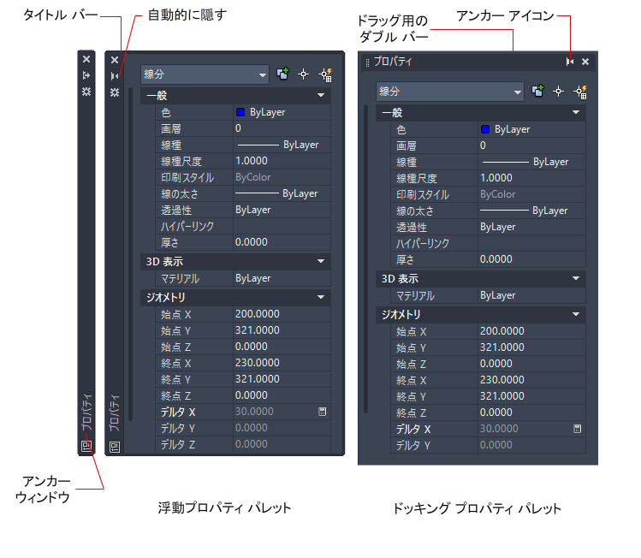
Task: Click 透過性 ByLayer value in floating palette
Action: pyautogui.click(x=282, y=210)
